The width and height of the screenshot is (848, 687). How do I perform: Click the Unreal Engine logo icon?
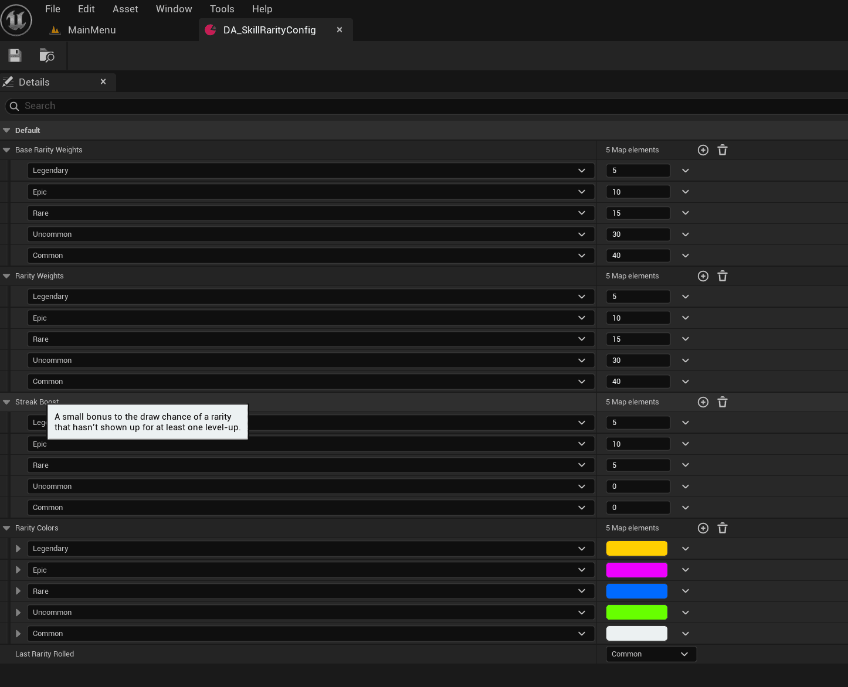pyautogui.click(x=16, y=20)
